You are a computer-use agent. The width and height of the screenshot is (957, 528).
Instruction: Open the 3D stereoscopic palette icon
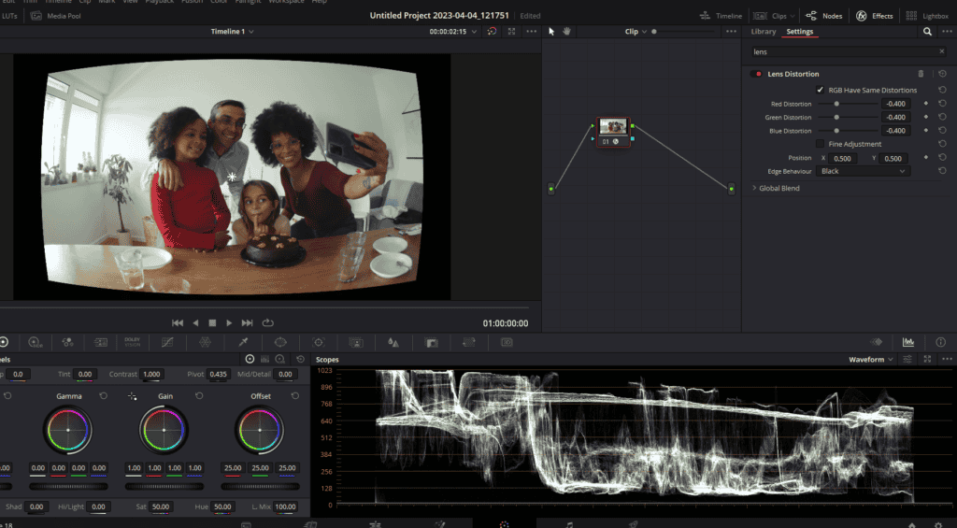click(x=507, y=342)
